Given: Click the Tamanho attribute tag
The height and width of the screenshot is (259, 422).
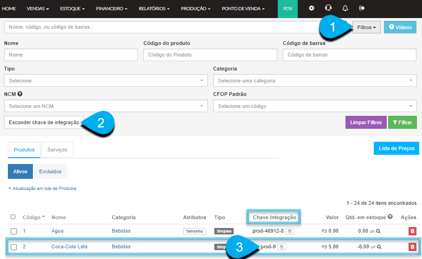Looking at the screenshot, I should 194,231.
